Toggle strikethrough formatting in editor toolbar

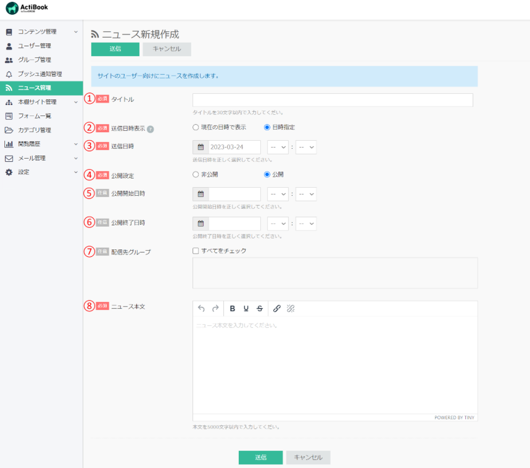pyautogui.click(x=260, y=309)
